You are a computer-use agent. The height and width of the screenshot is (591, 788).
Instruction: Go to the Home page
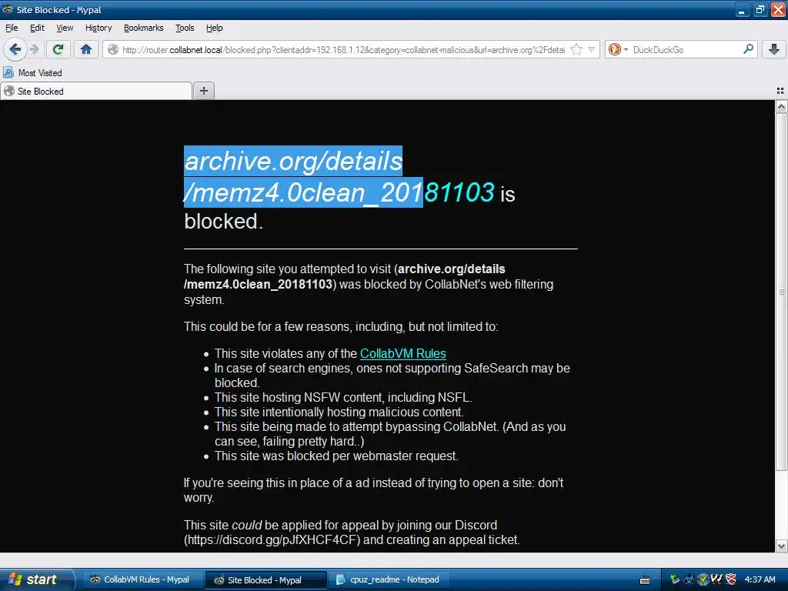tap(86, 49)
